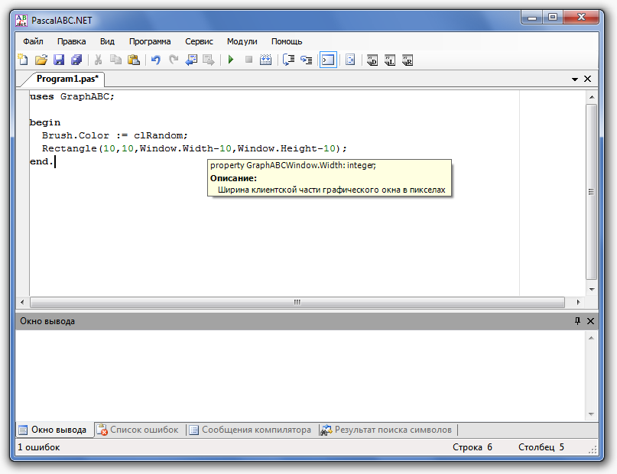Create a new file from the toolbar

click(23, 60)
